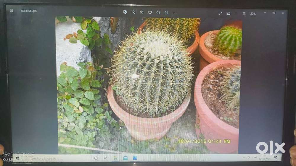Rotate the photo using the rotate icon
296x166 pixels.
(133, 13)
